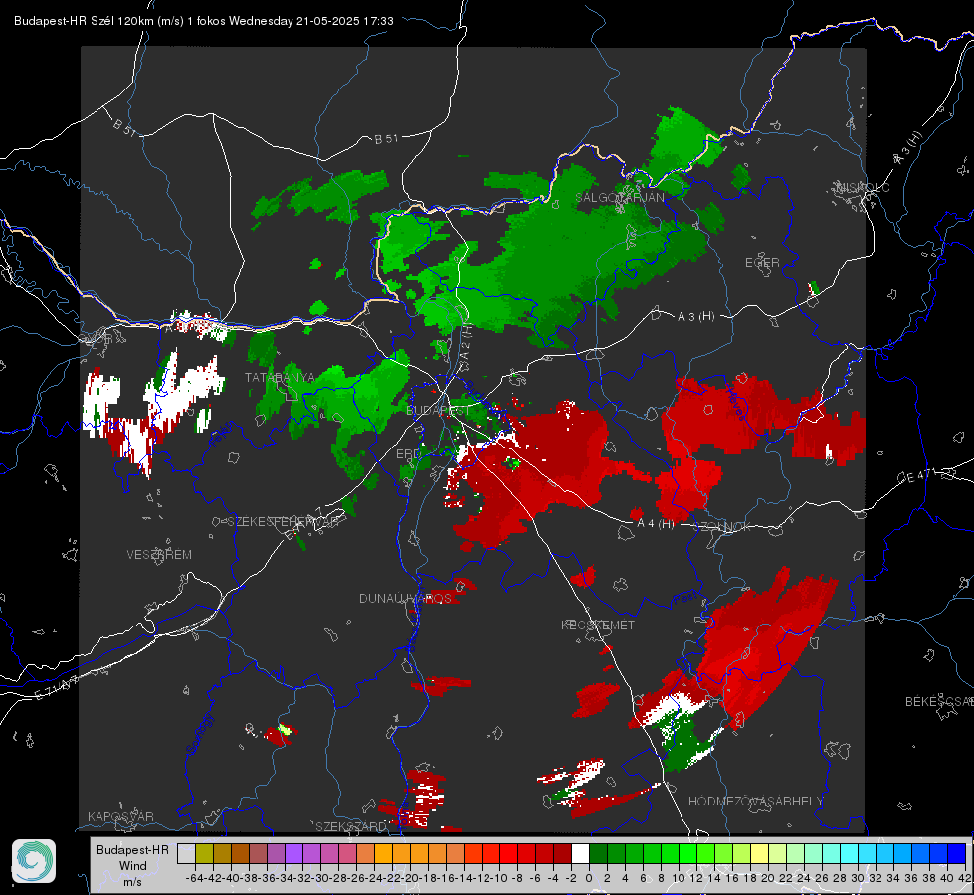
Task: Click the radar title text with date 21-05-2025
Action: pos(204,21)
